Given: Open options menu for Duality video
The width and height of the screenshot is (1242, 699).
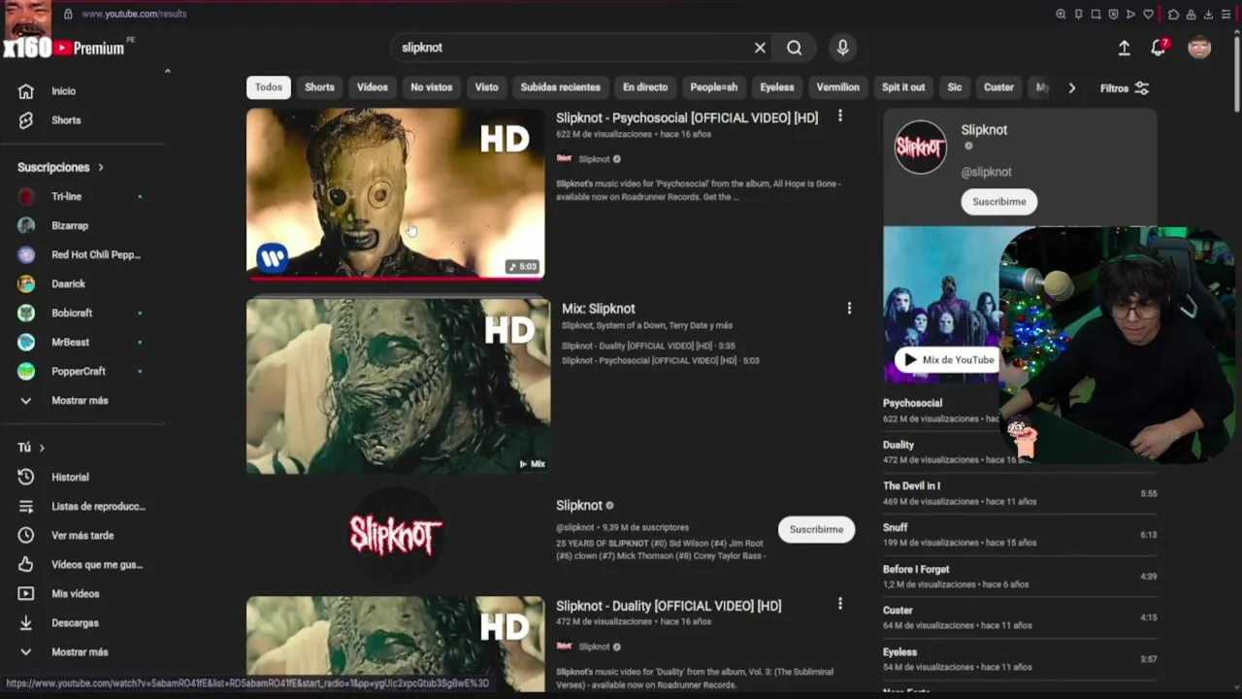Looking at the screenshot, I should (x=840, y=604).
